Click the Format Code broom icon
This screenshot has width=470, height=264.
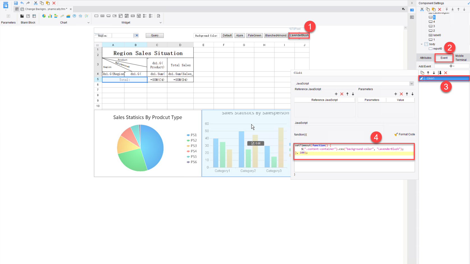pyautogui.click(x=396, y=134)
